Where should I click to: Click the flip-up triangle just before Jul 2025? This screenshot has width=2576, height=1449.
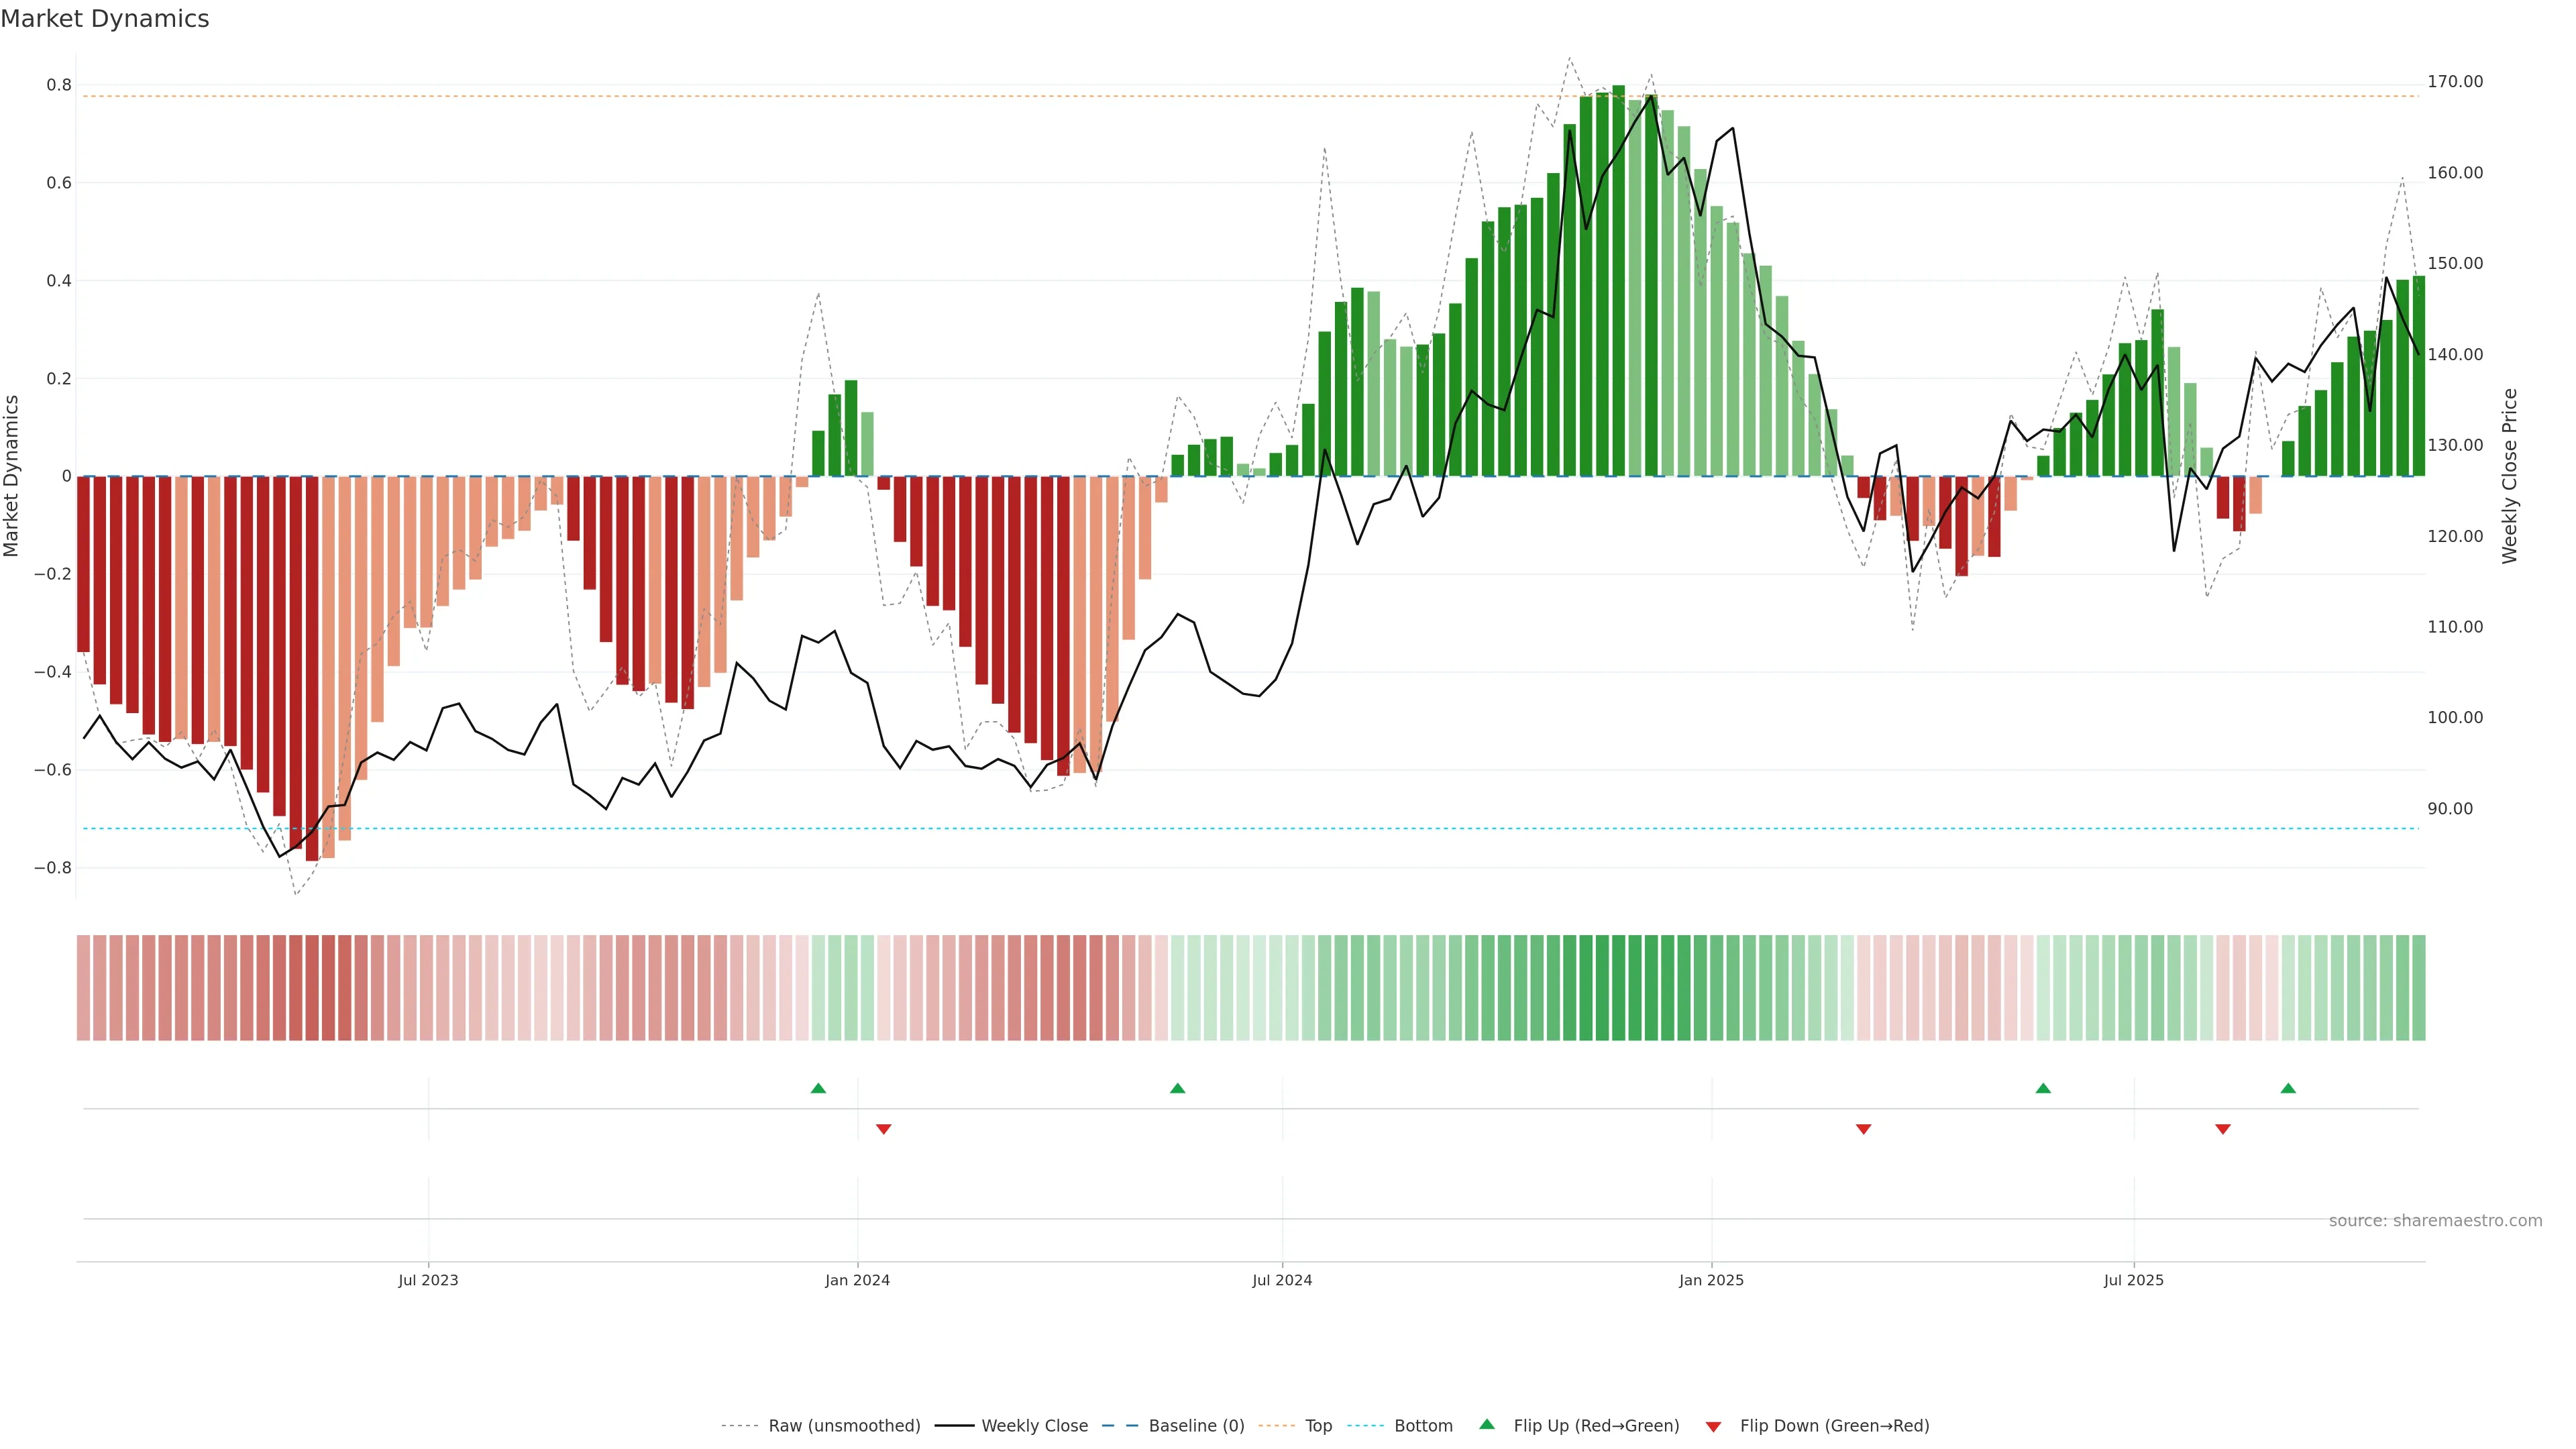click(2043, 1088)
